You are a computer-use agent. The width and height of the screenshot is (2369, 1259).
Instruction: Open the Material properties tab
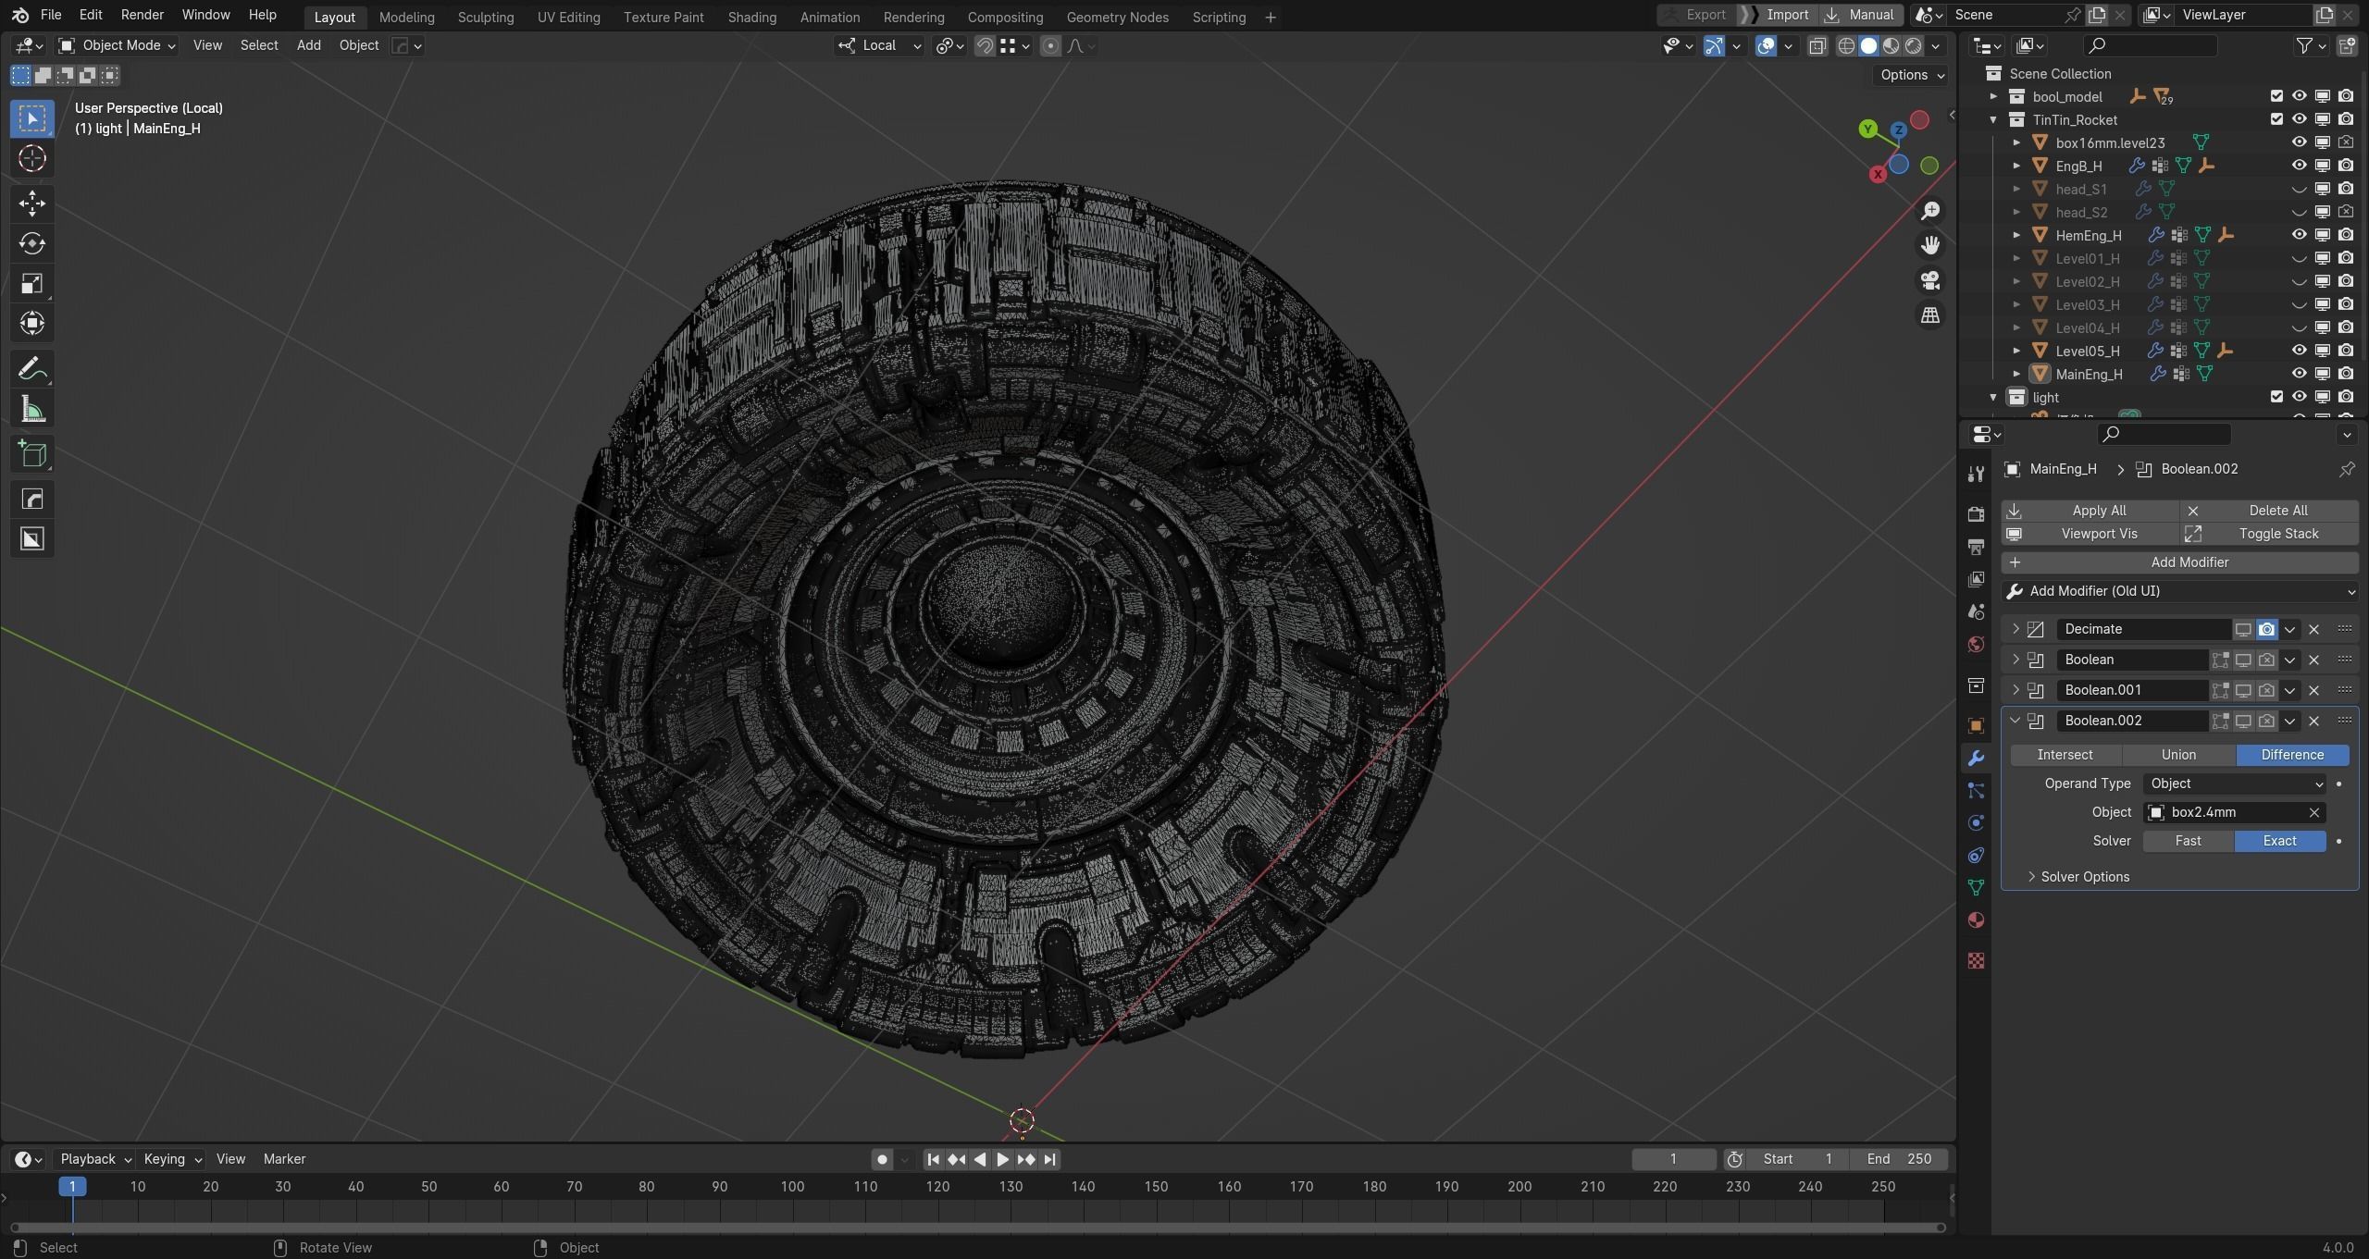tap(1976, 920)
